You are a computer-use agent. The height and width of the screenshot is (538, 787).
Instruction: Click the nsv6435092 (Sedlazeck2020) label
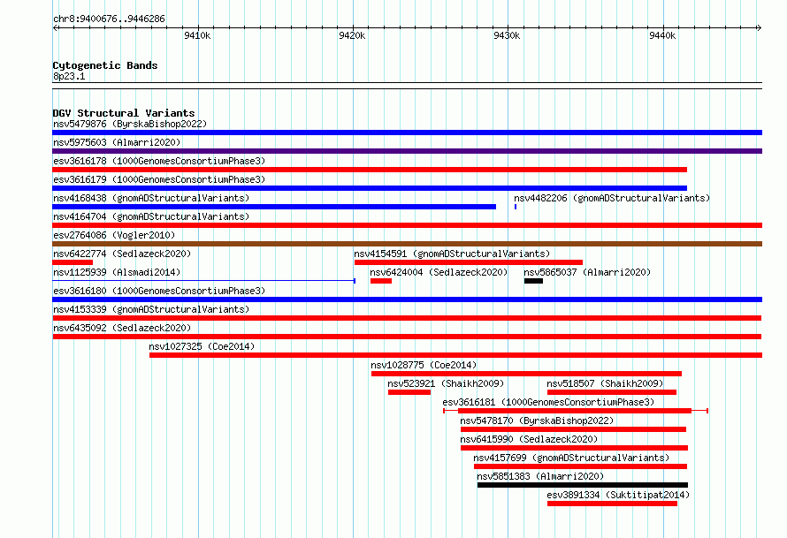click(x=122, y=328)
